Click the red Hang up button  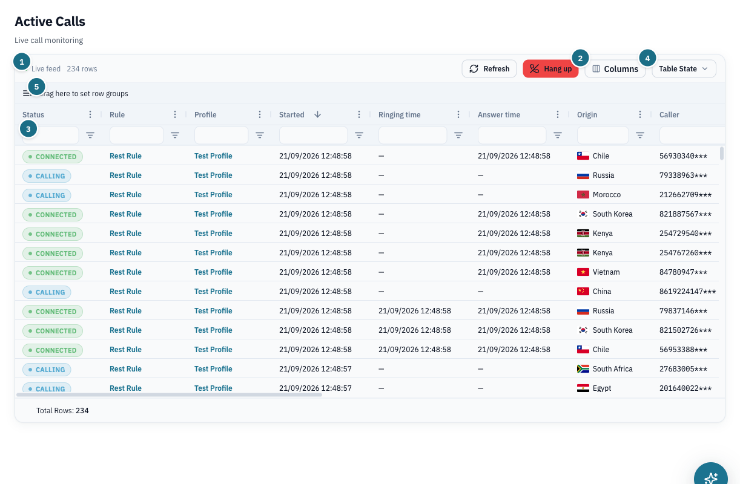coord(550,69)
